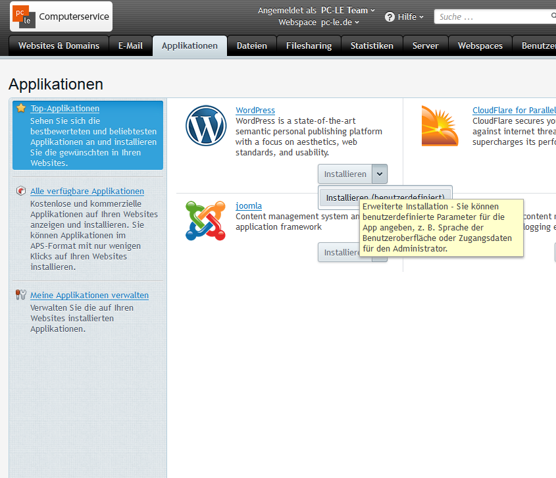Open the Benutzer tab
556x478 pixels.
535,46
